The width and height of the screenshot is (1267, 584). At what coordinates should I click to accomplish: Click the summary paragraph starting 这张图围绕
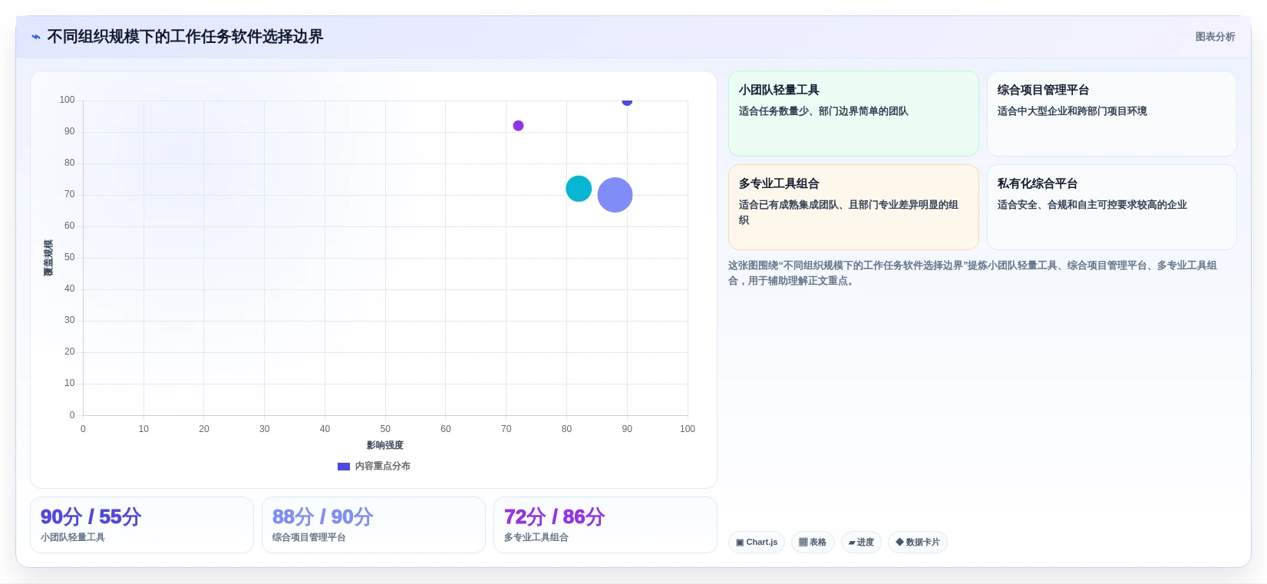click(972, 273)
